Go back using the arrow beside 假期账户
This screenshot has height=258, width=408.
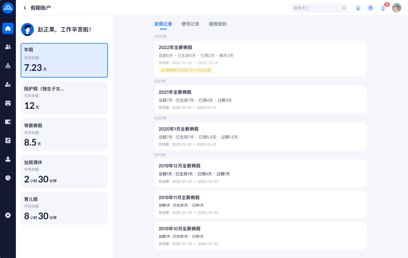pyautogui.click(x=25, y=8)
